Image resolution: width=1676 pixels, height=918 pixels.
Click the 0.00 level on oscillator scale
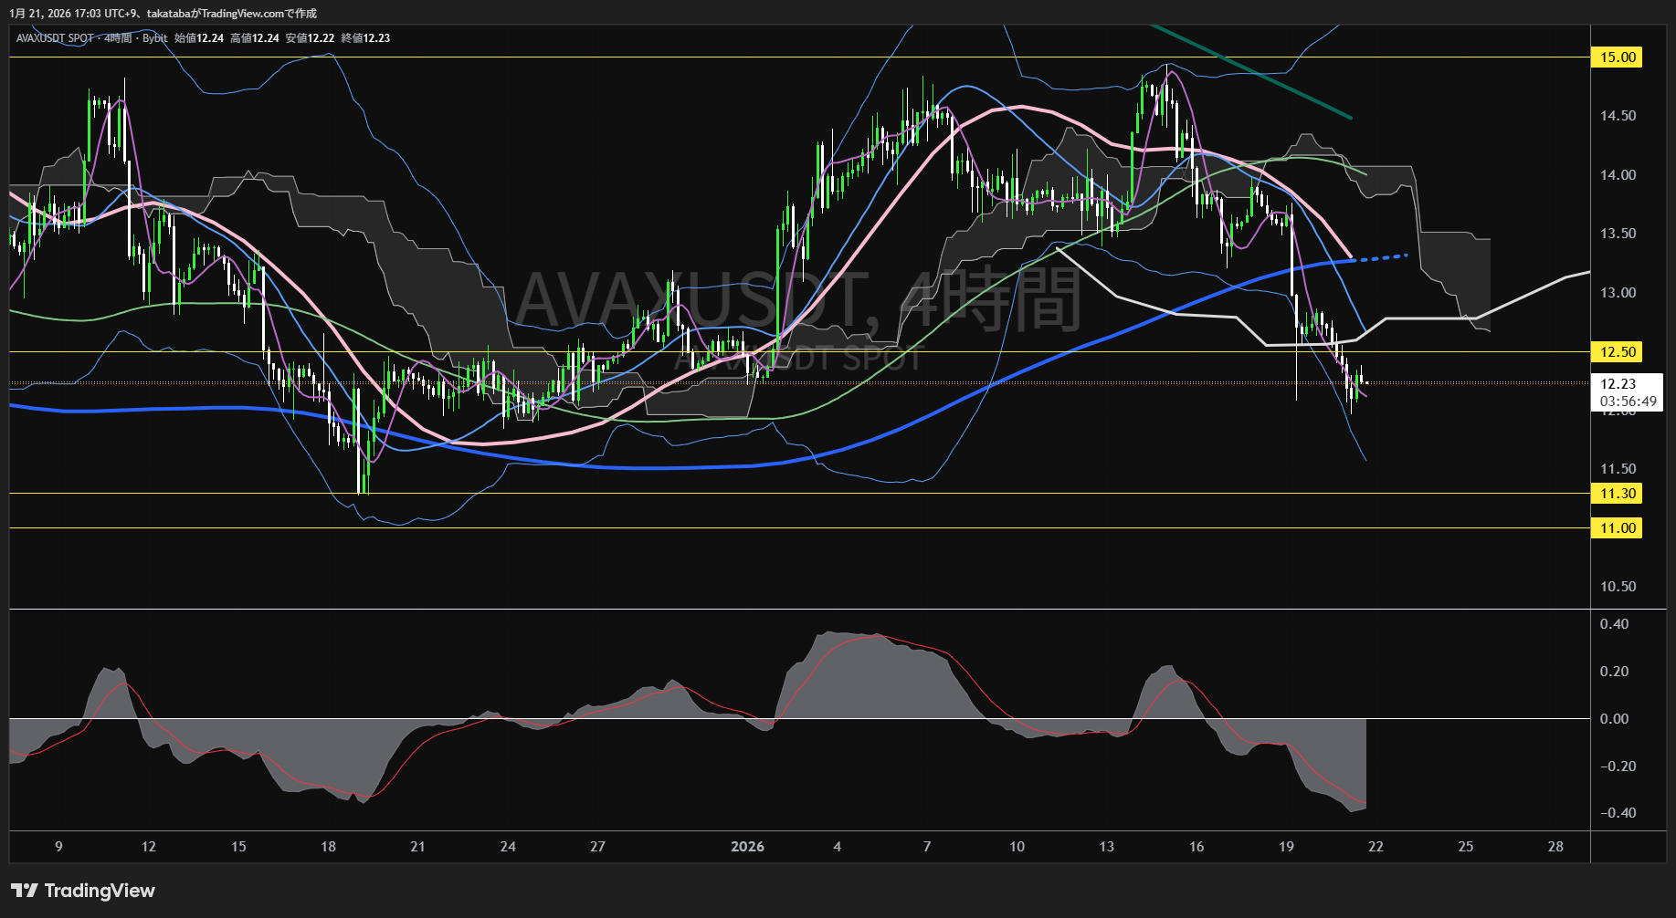tap(1614, 719)
